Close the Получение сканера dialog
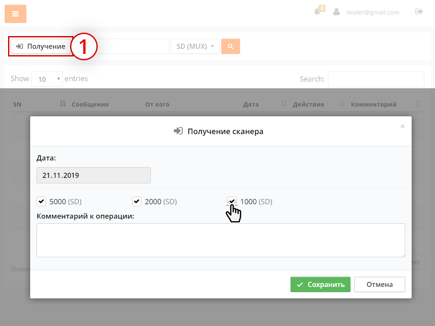 [403, 126]
